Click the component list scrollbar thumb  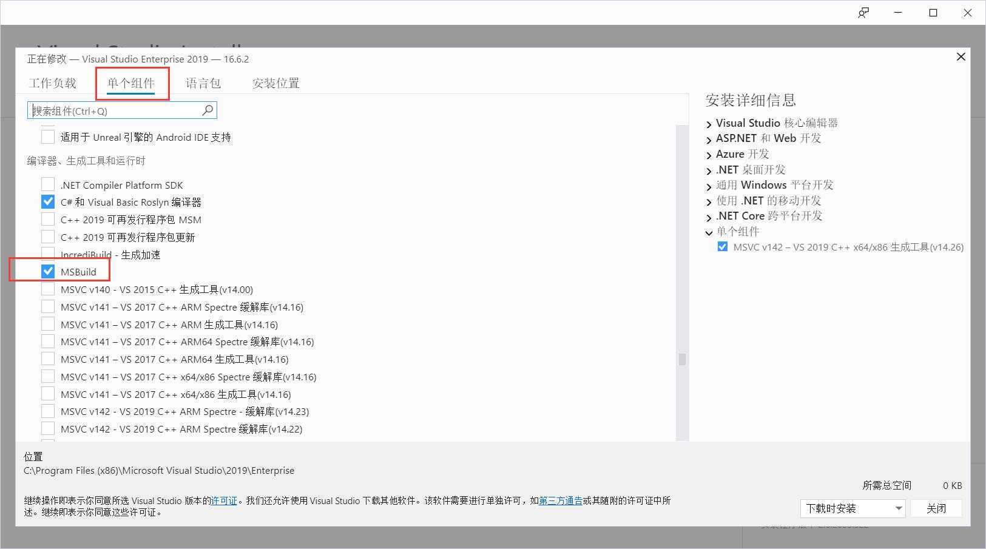click(x=682, y=359)
